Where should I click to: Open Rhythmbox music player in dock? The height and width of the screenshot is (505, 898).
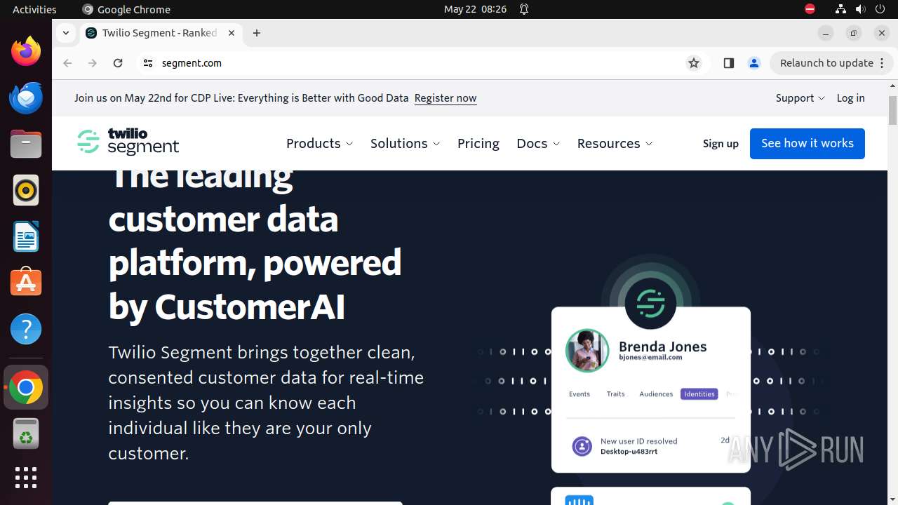point(26,190)
